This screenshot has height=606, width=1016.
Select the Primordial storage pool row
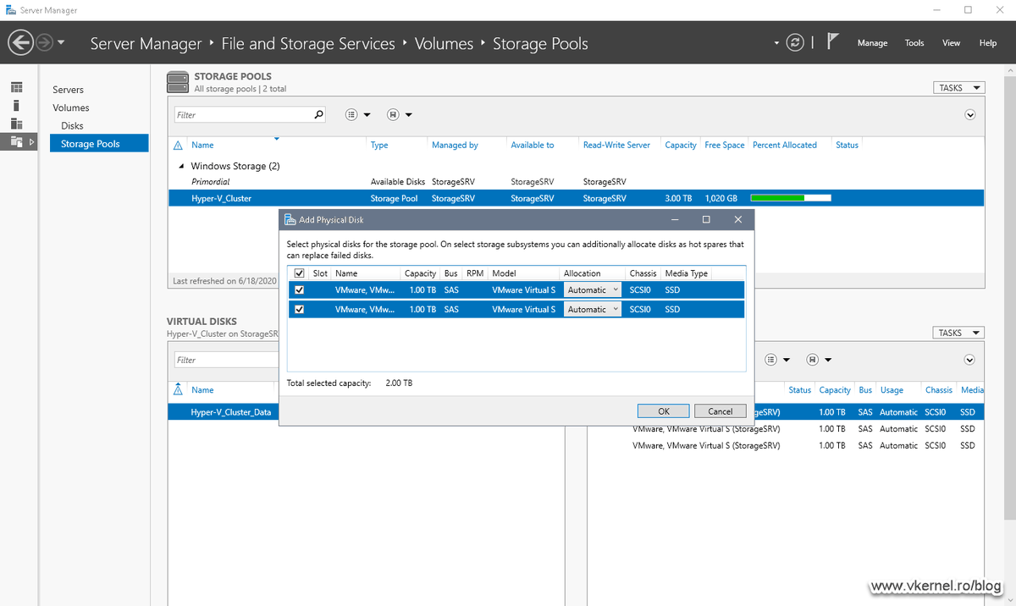pos(576,182)
